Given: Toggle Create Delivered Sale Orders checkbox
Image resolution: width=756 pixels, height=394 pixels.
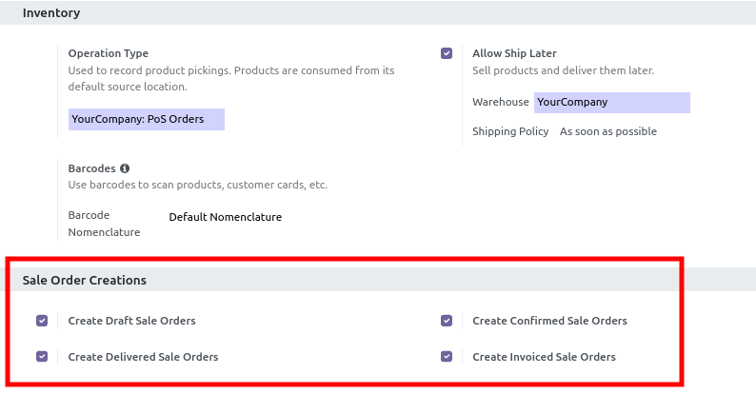Looking at the screenshot, I should pyautogui.click(x=42, y=357).
